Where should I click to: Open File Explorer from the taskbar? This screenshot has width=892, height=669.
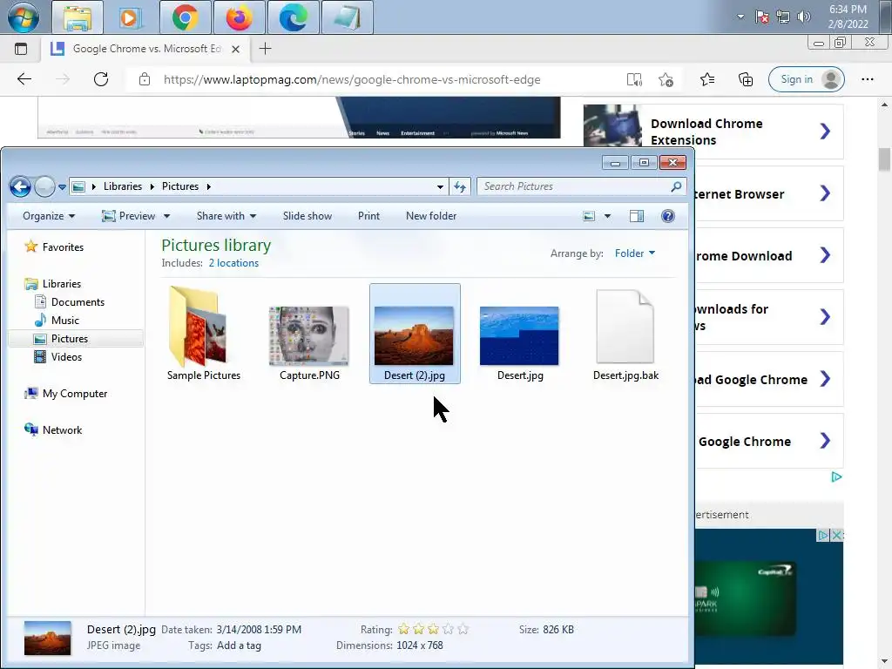pyautogui.click(x=78, y=17)
